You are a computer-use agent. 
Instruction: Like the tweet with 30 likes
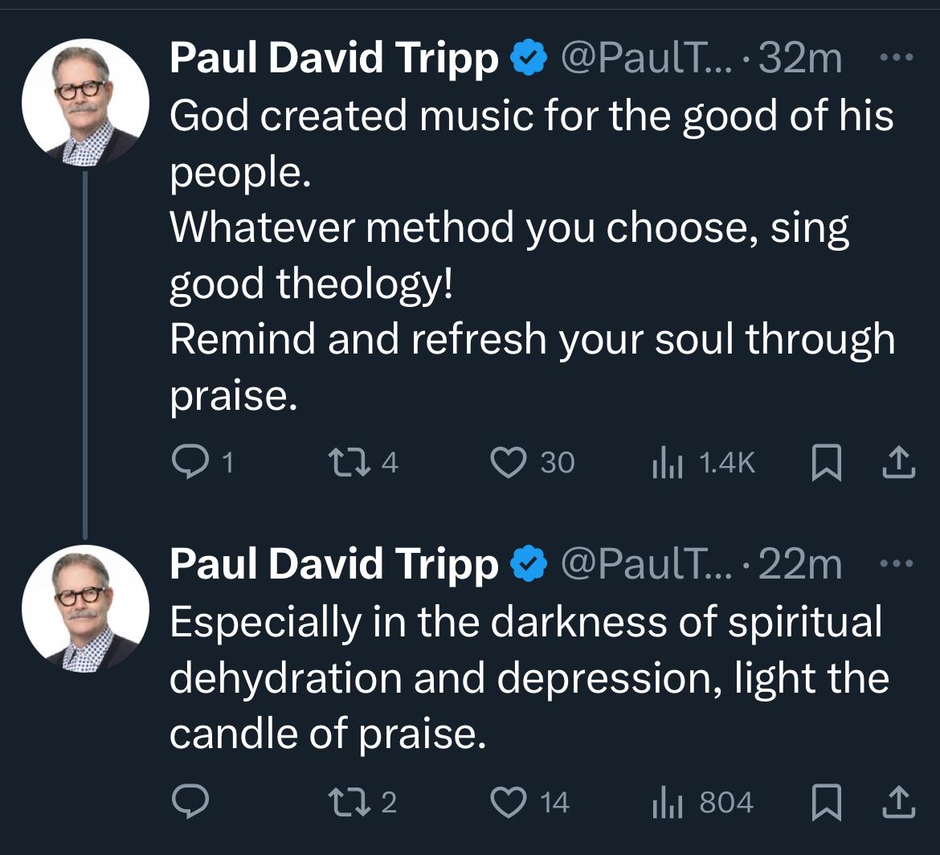[x=509, y=461]
